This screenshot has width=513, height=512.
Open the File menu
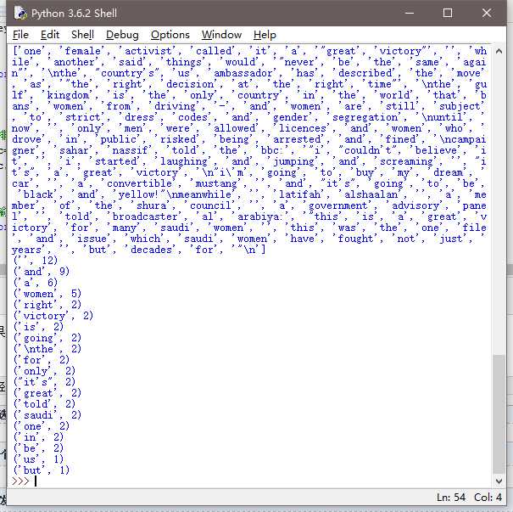tap(20, 35)
